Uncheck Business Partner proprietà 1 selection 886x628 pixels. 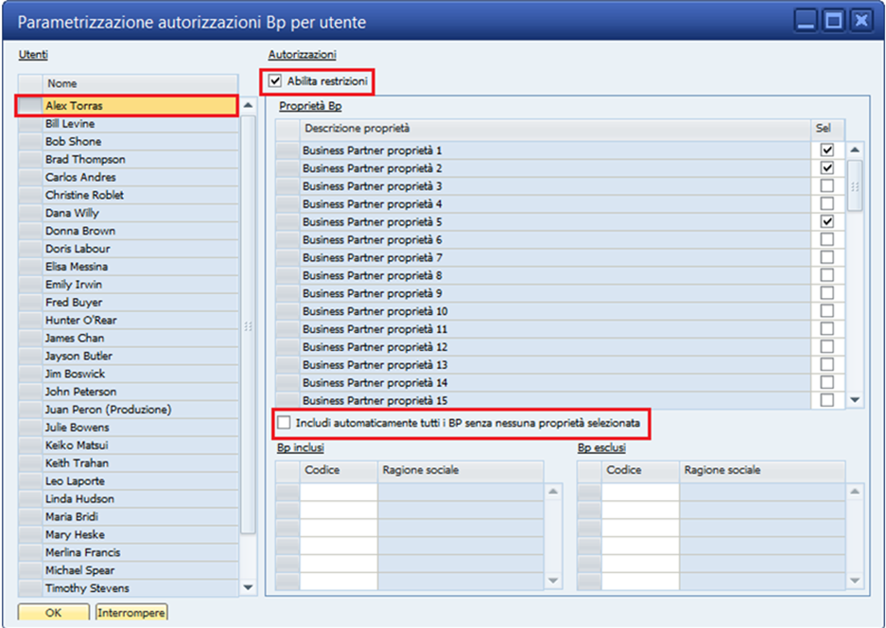point(826,150)
